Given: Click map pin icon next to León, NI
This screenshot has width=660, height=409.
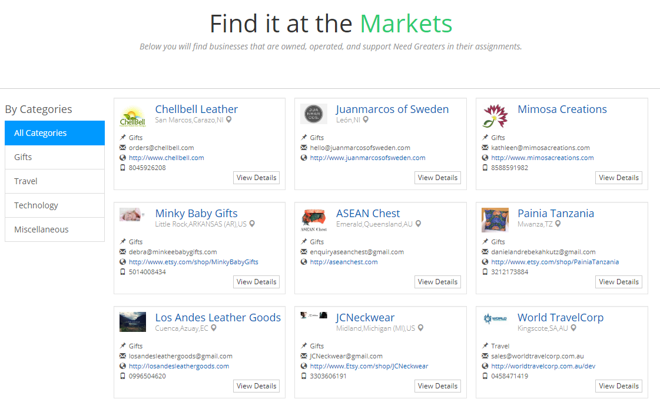Looking at the screenshot, I should point(366,119).
